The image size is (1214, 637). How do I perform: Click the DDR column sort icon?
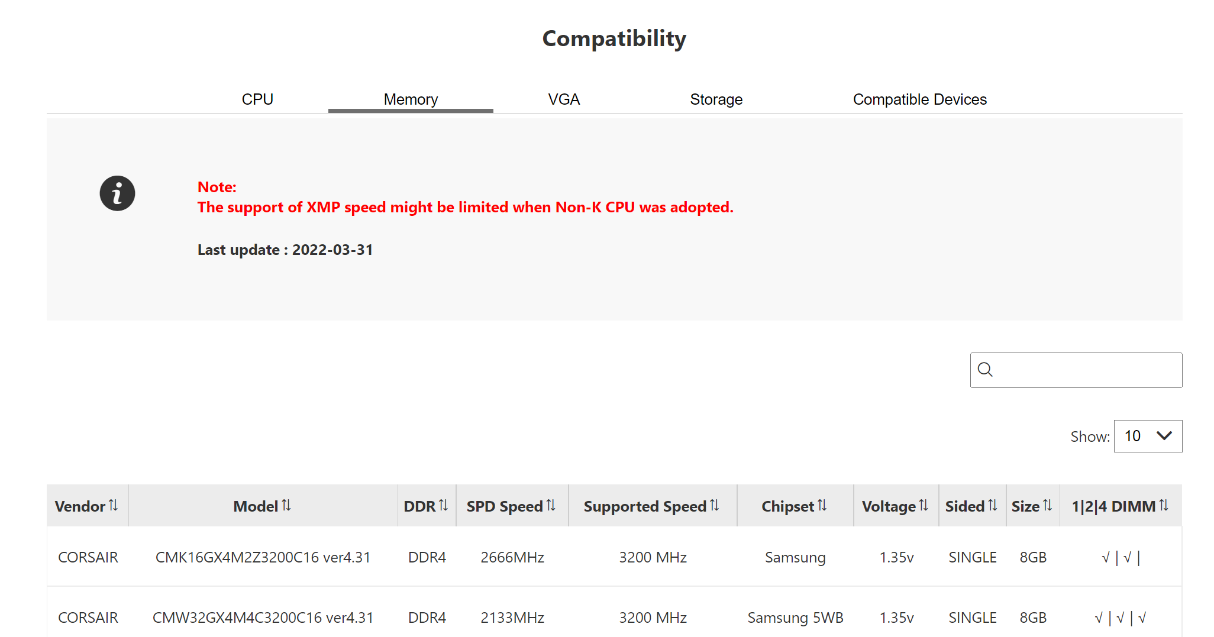443,506
